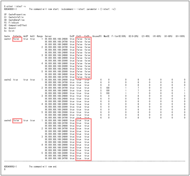Select the 'CD: CacheDataFiles' legend entry
The image size is (190, 176).
14,20
